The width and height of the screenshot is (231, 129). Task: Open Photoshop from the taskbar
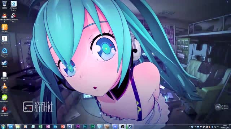coord(85,126)
